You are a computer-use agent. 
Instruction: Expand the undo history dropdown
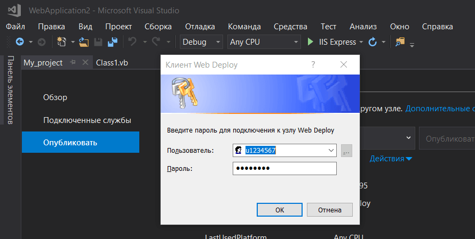point(145,42)
